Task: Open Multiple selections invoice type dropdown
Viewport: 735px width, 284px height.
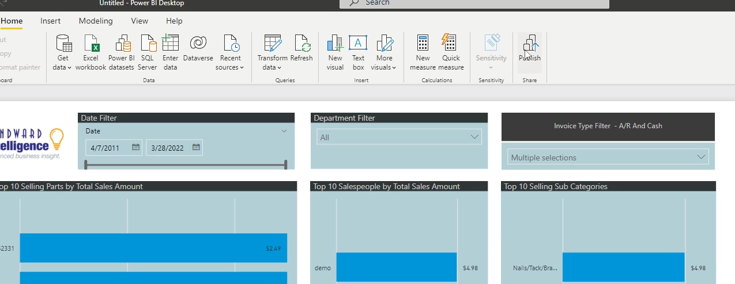Action: [608, 157]
